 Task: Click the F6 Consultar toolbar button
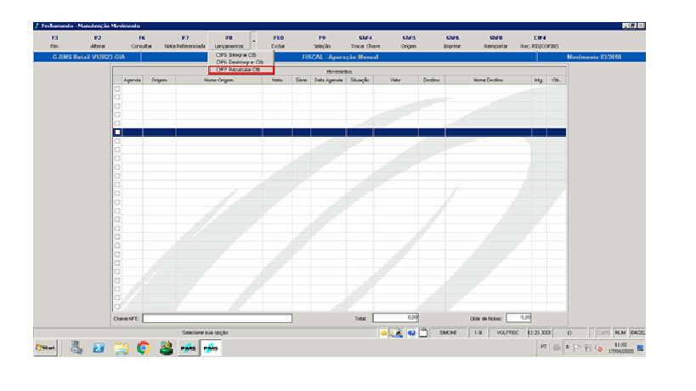coord(142,42)
